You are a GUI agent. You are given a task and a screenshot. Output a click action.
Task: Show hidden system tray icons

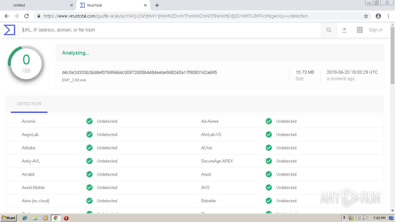[344, 218]
